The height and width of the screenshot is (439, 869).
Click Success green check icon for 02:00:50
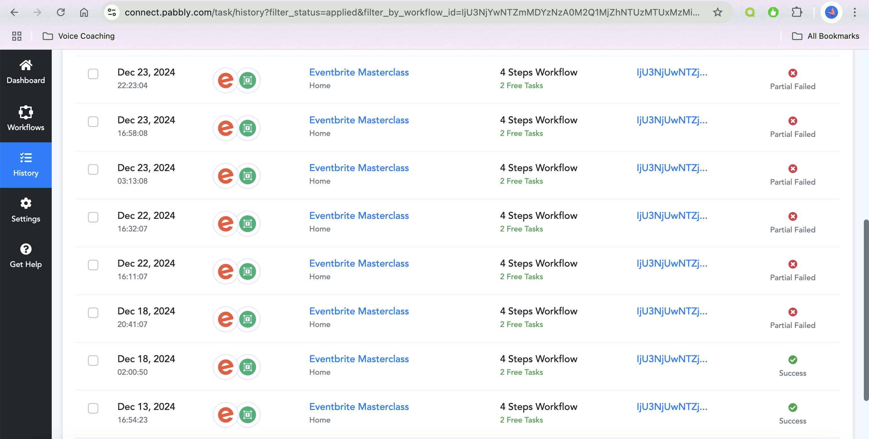pos(792,360)
